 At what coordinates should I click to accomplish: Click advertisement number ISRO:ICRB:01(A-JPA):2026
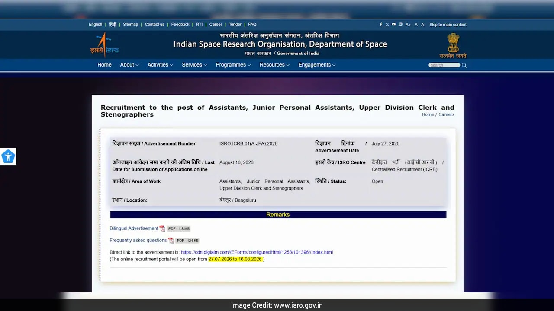coord(248,143)
